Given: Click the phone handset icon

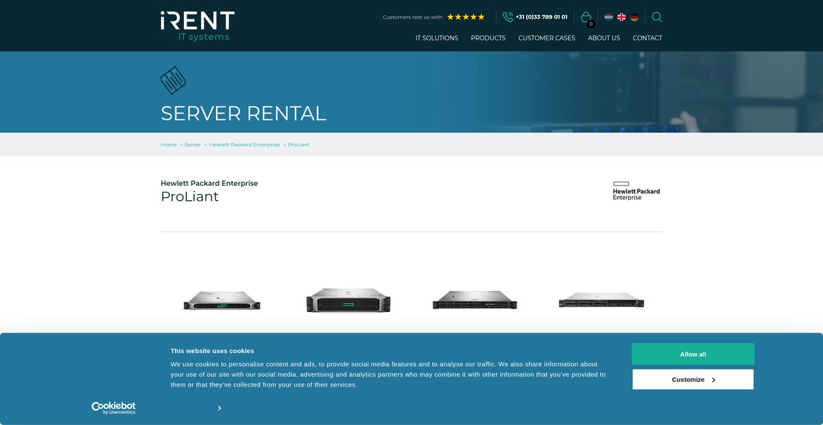Looking at the screenshot, I should click(x=508, y=17).
